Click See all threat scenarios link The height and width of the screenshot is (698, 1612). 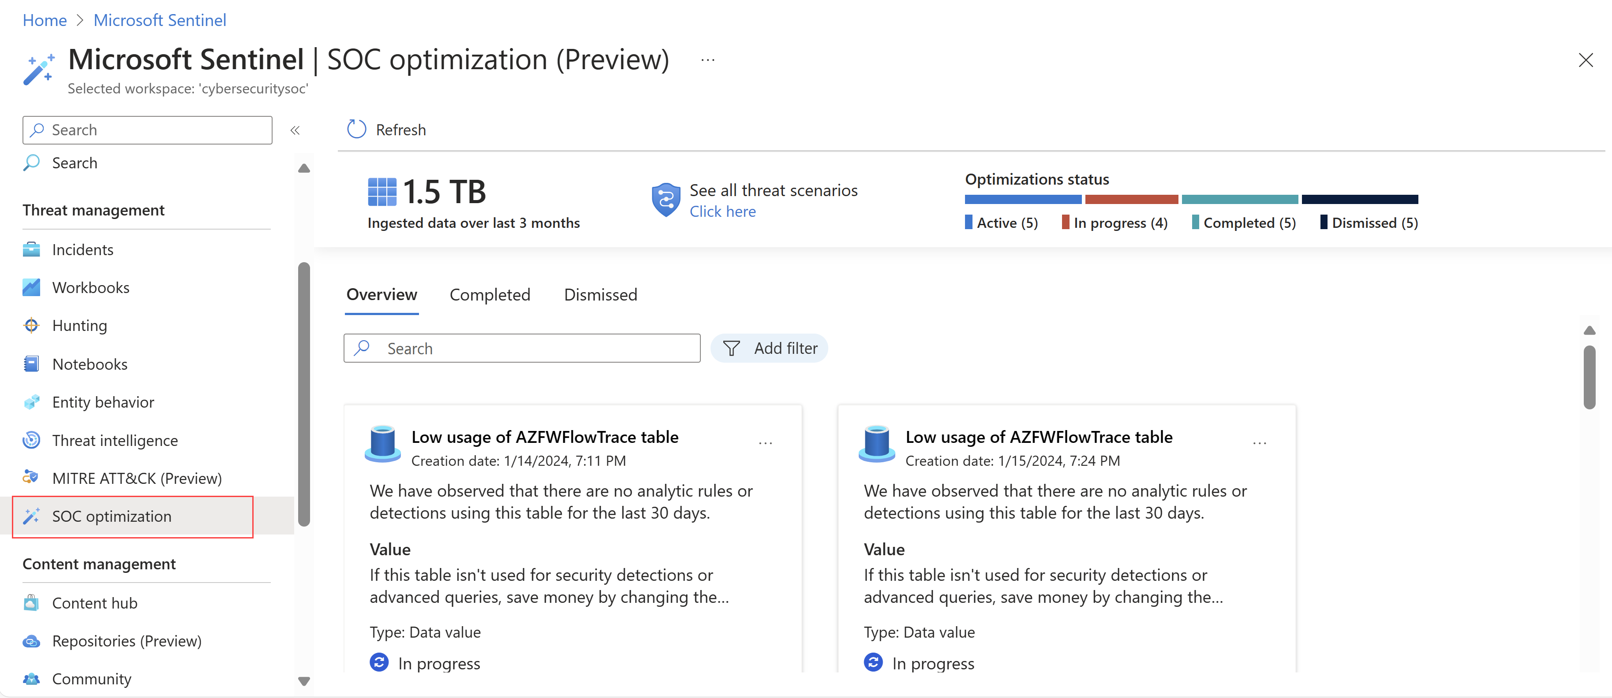[723, 211]
